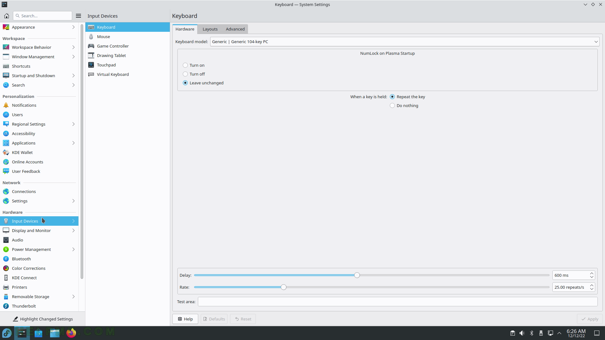Open network Connections settings
This screenshot has width=605, height=340.
pos(39,191)
